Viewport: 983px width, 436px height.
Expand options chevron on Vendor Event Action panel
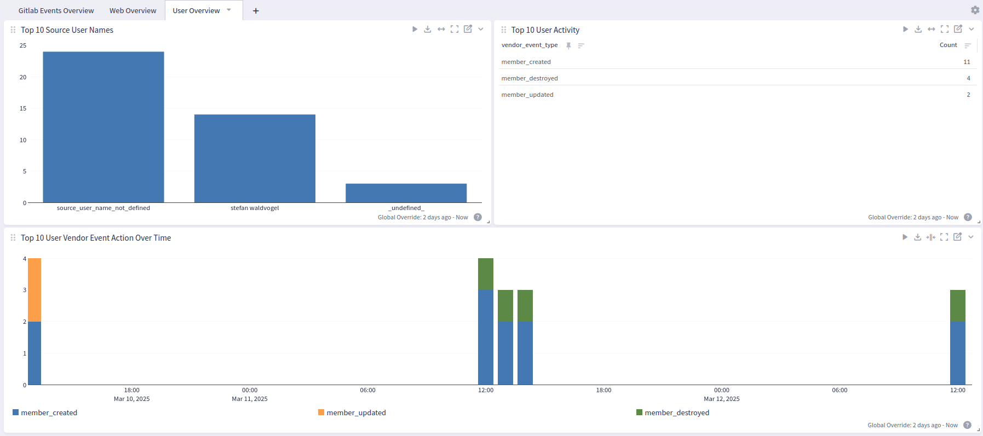click(x=970, y=237)
